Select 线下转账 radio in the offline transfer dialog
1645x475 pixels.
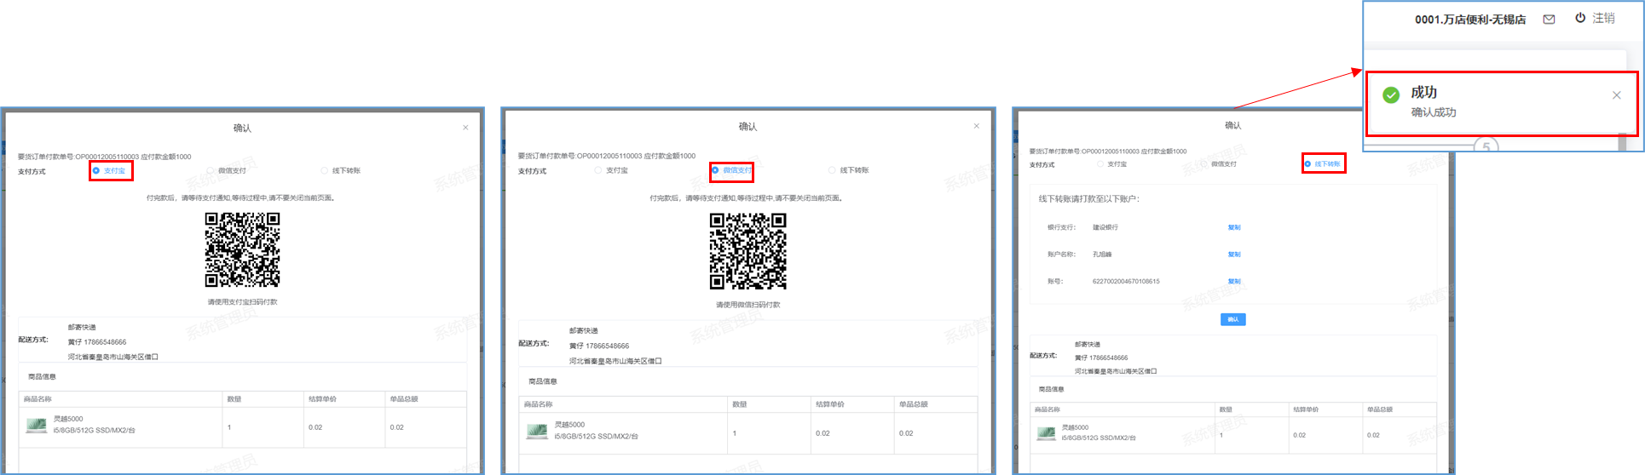pyautogui.click(x=1307, y=164)
